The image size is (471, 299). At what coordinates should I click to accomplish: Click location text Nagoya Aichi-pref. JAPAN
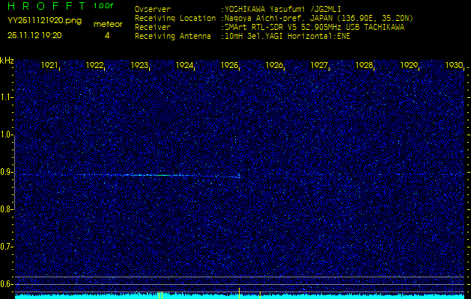tap(279, 18)
